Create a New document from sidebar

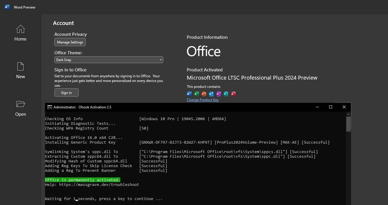[x=20, y=70]
